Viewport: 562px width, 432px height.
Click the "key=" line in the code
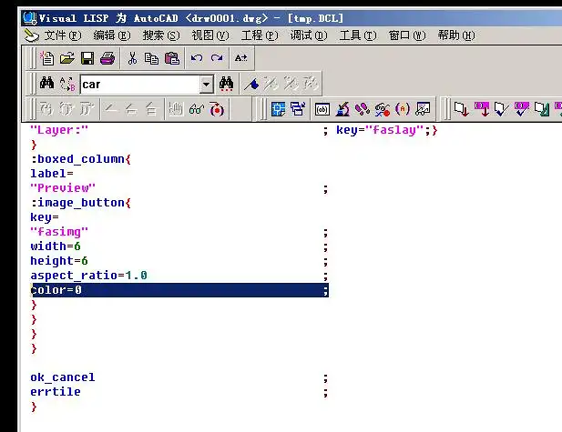coord(45,217)
